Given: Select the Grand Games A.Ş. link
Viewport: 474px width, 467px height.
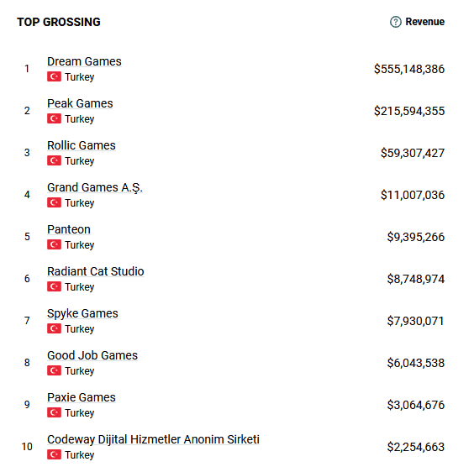Looking at the screenshot, I should click(95, 188).
